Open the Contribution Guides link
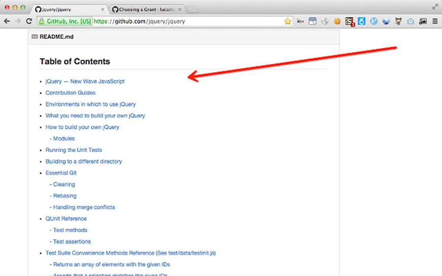Screen dimensions: 442x276 click(70, 93)
